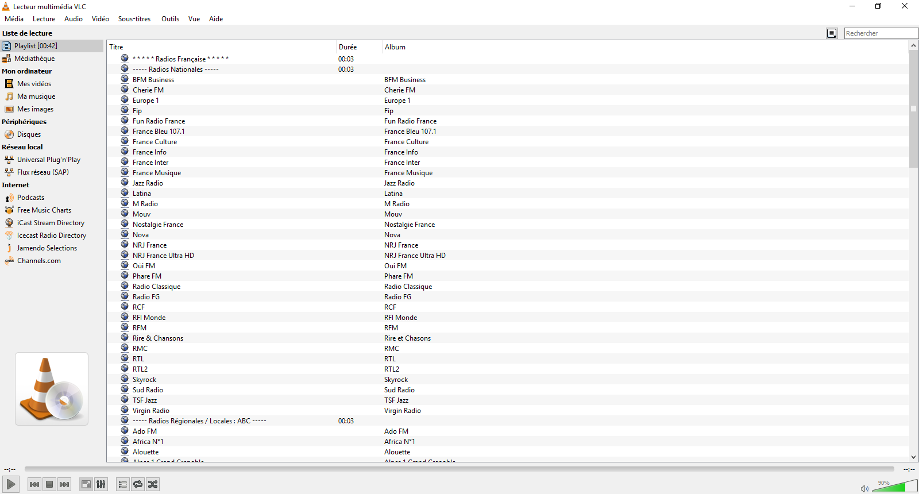Select the Cherie FM title
This screenshot has width=919, height=494.
point(148,90)
